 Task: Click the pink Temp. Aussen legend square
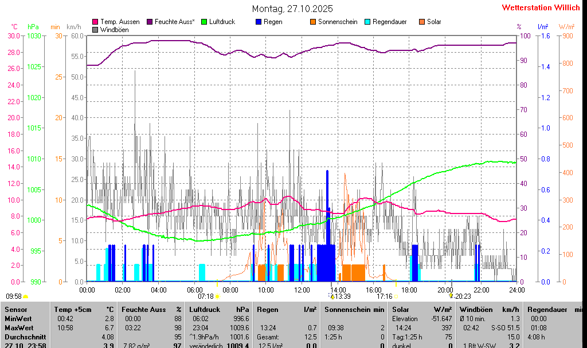click(x=95, y=22)
